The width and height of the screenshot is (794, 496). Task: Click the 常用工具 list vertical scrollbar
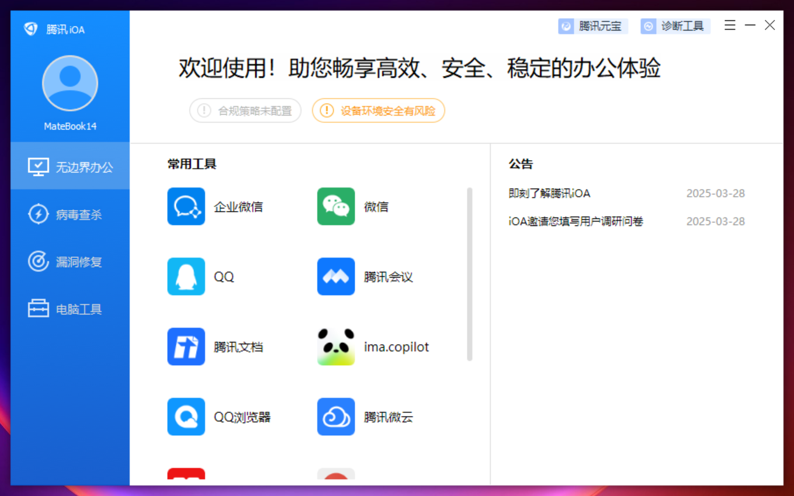click(x=470, y=274)
